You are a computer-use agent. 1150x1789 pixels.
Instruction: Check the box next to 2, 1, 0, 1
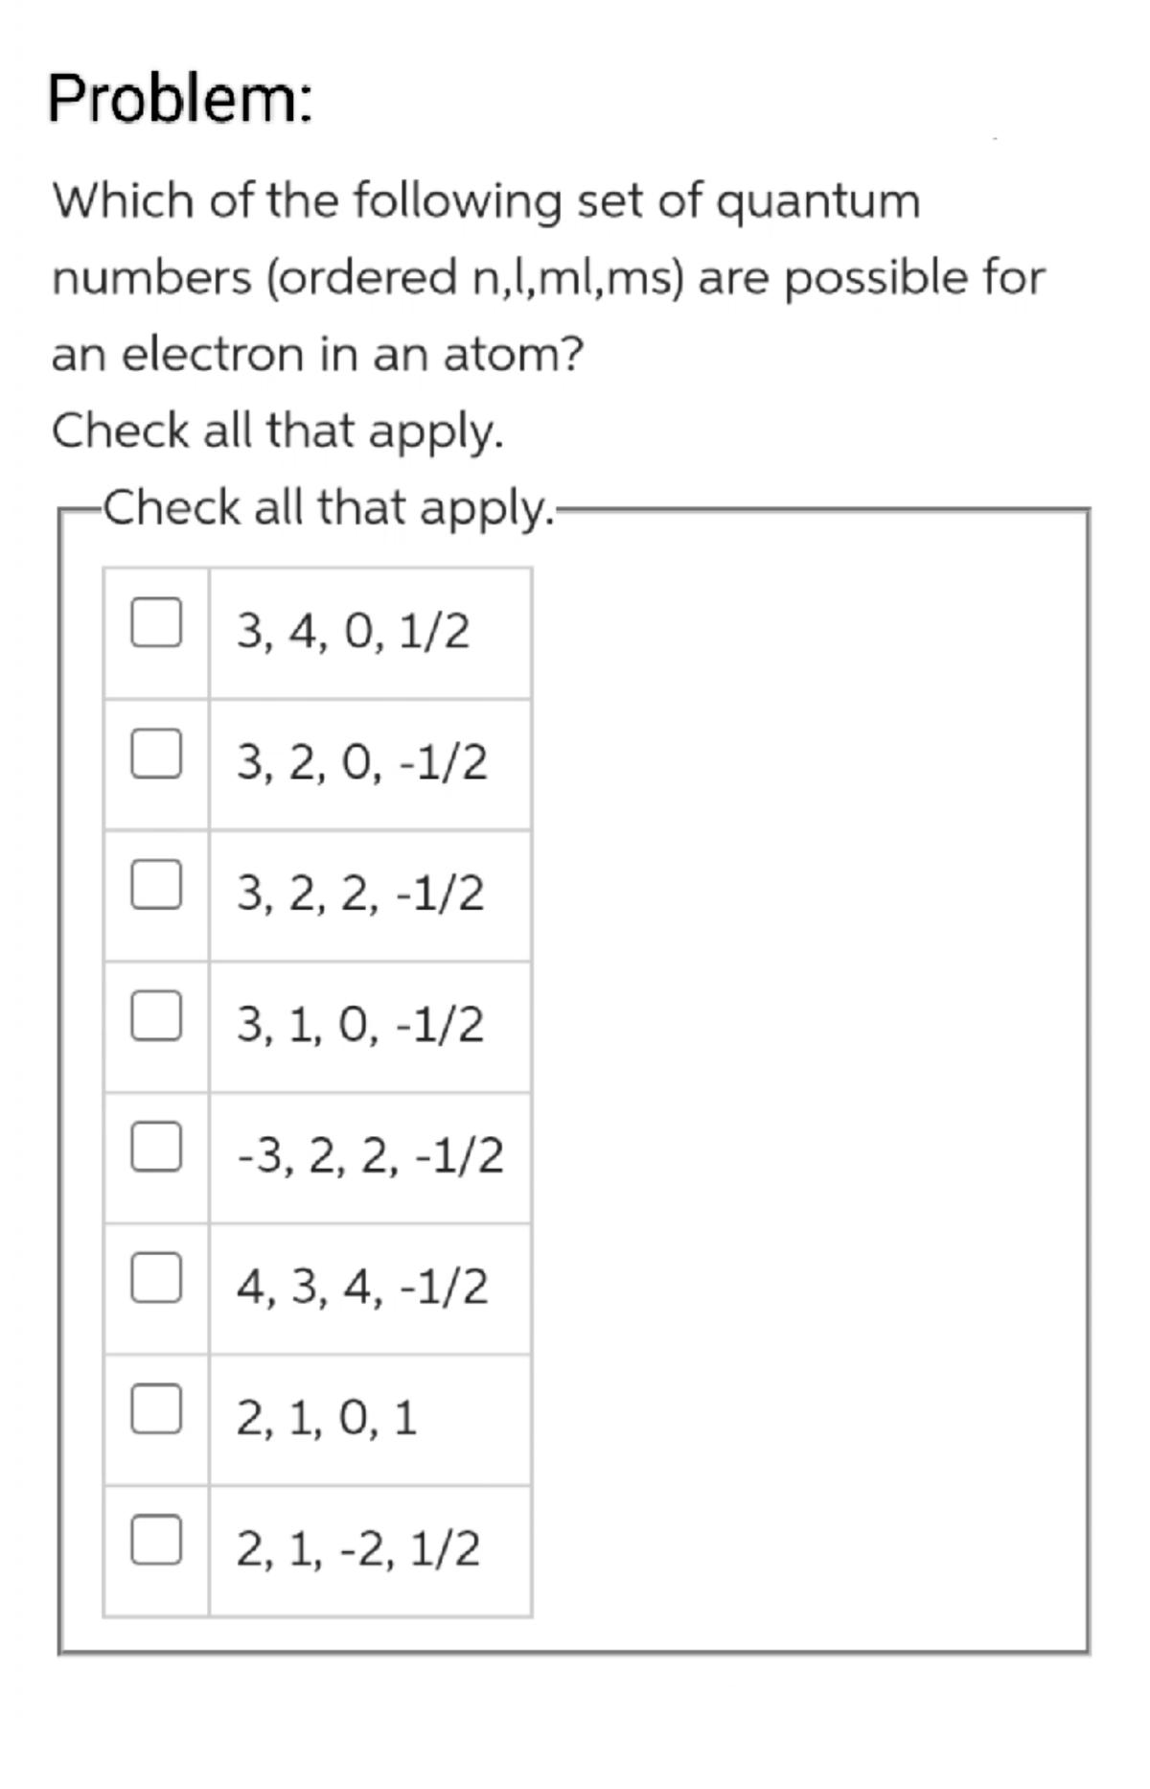pos(156,1409)
